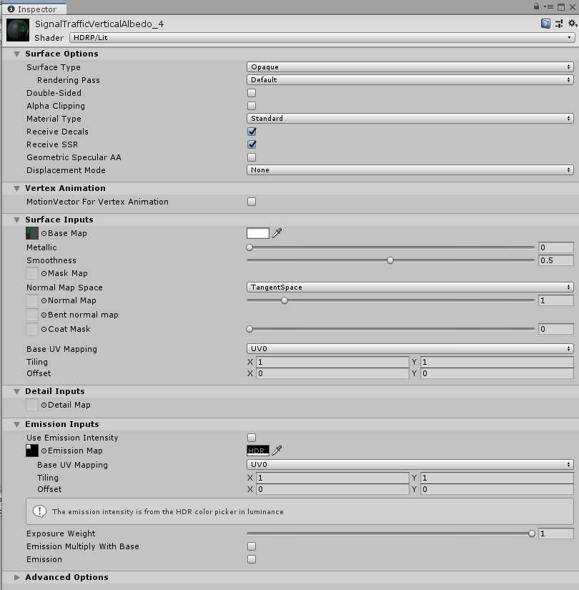The image size is (579, 590).
Task: Click the Exposure Weight value field
Action: (555, 534)
